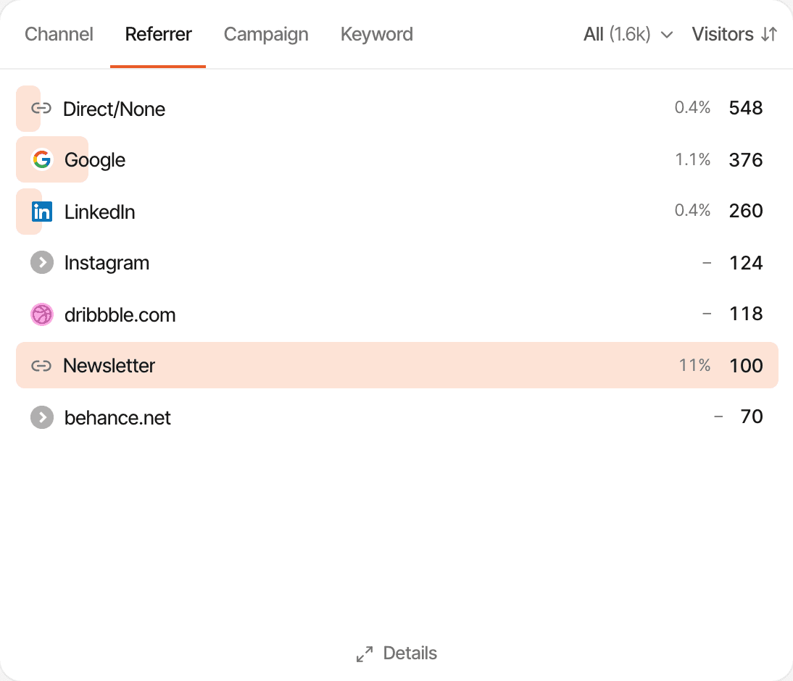
Task: Click the expand arrows icon near Details
Action: click(x=365, y=653)
